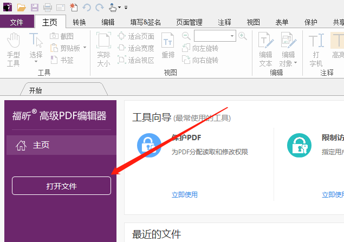Select the 手型工具 hand tool
The width and height of the screenshot is (344, 242).
point(14,50)
